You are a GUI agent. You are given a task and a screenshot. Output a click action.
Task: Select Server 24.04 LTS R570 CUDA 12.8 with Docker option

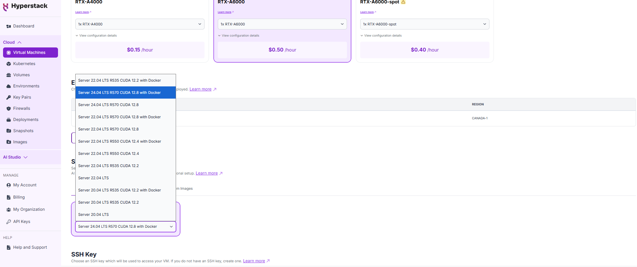tap(126, 93)
